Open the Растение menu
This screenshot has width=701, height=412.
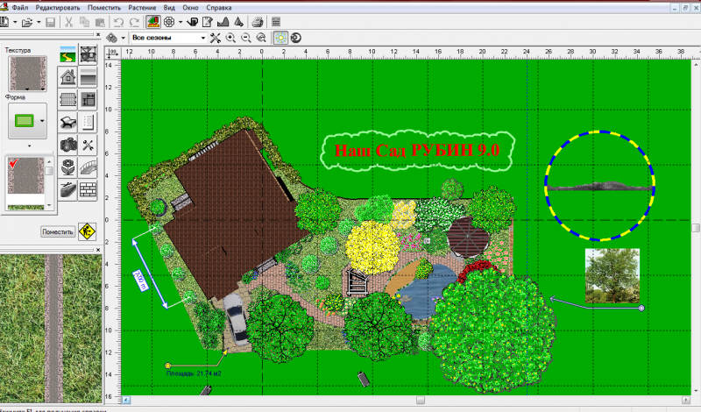pos(142,8)
